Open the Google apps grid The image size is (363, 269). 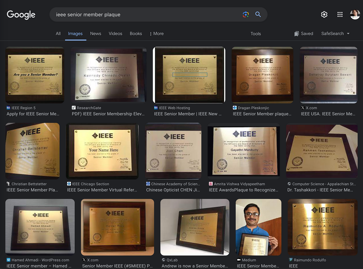point(340,14)
